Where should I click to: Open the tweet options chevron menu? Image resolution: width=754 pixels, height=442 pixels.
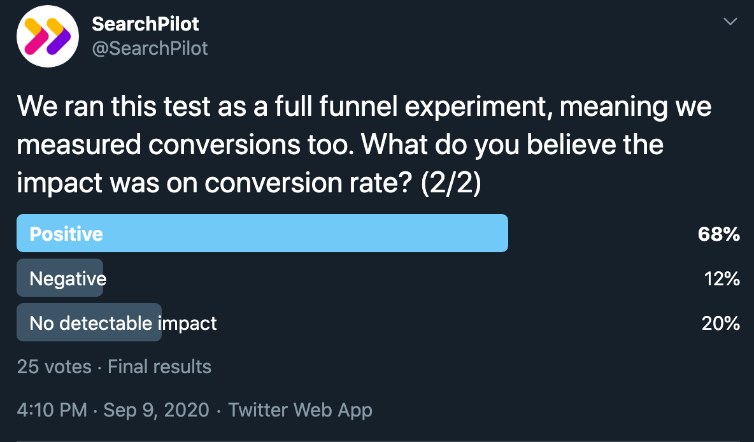pyautogui.click(x=730, y=22)
